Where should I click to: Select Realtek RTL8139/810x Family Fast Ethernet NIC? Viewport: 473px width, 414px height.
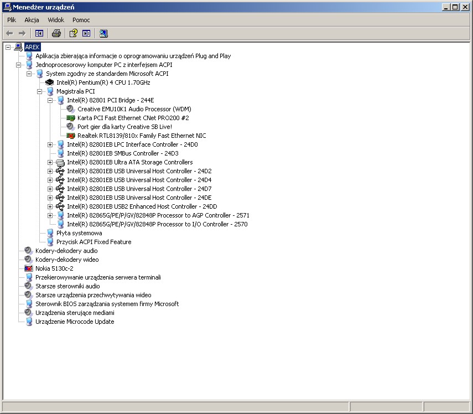click(142, 136)
